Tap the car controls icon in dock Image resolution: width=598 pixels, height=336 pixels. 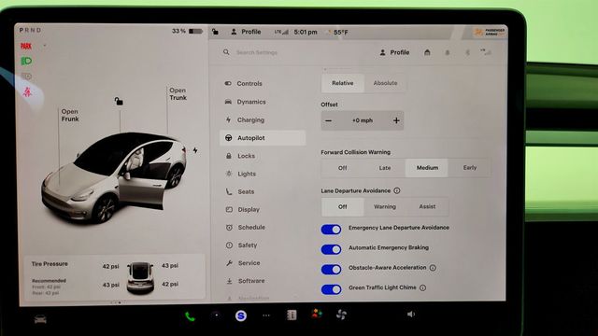point(40,319)
